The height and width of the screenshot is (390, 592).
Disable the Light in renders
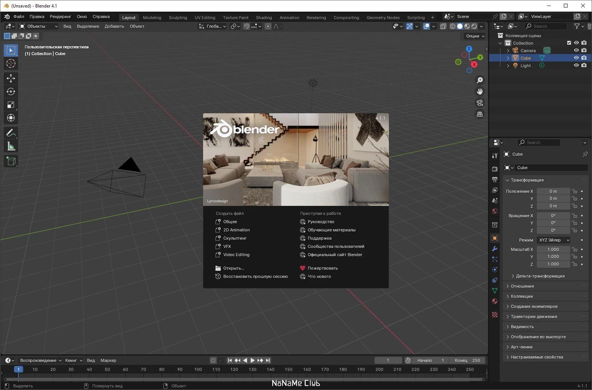pyautogui.click(x=584, y=65)
